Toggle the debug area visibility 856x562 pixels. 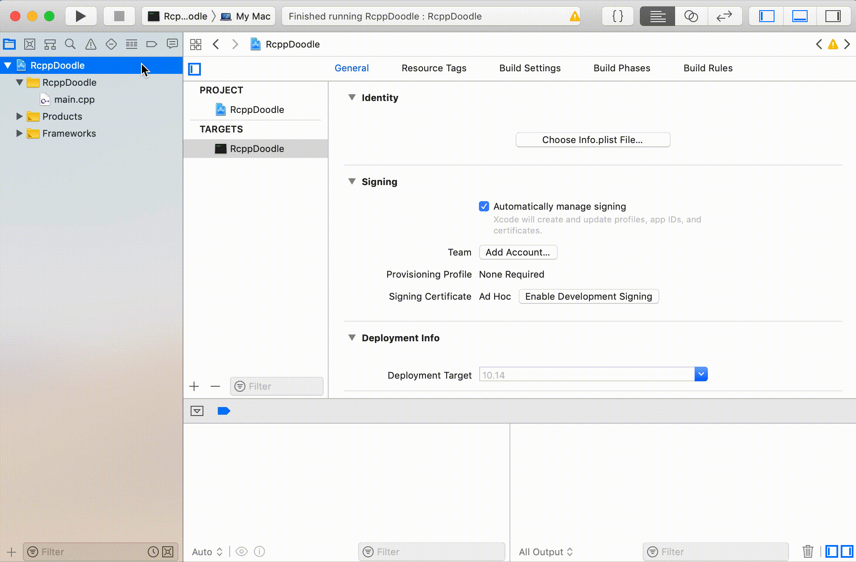800,16
